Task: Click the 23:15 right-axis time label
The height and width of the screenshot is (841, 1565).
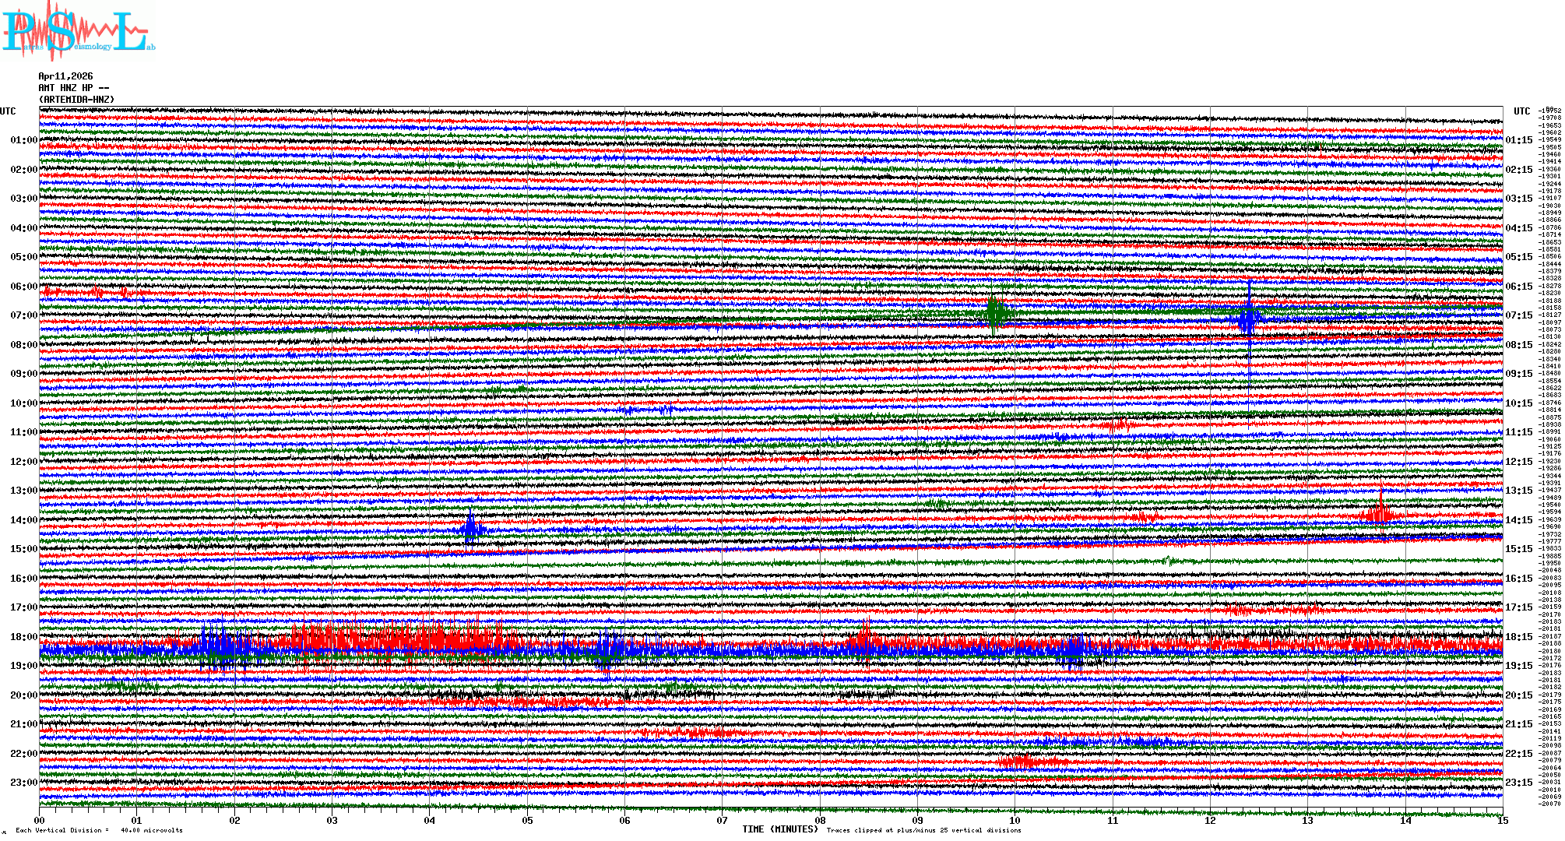Action: [x=1518, y=783]
